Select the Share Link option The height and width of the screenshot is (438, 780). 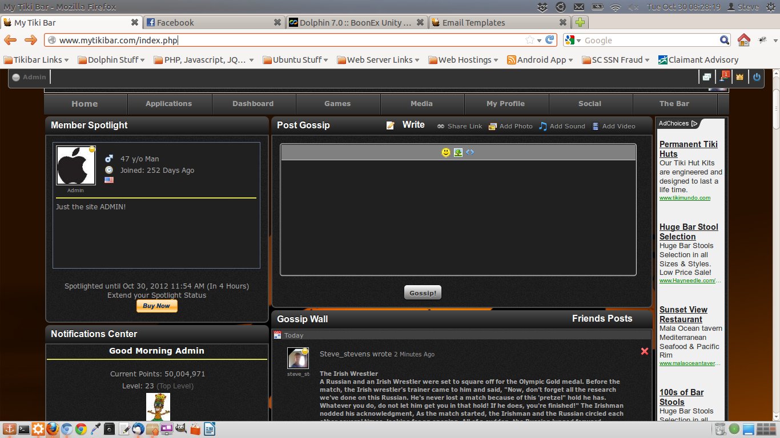(460, 126)
